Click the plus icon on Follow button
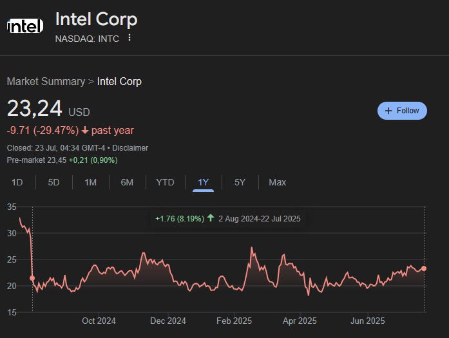449x338 pixels. coord(388,111)
